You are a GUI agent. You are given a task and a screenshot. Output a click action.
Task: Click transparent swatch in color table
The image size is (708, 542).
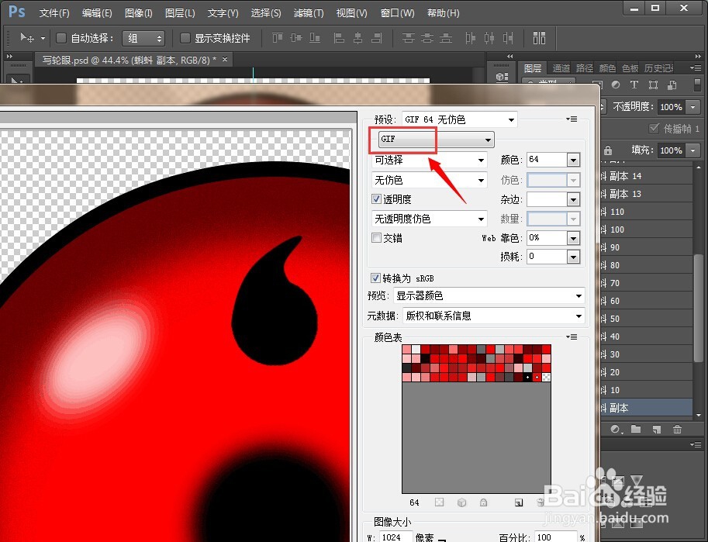click(x=546, y=377)
